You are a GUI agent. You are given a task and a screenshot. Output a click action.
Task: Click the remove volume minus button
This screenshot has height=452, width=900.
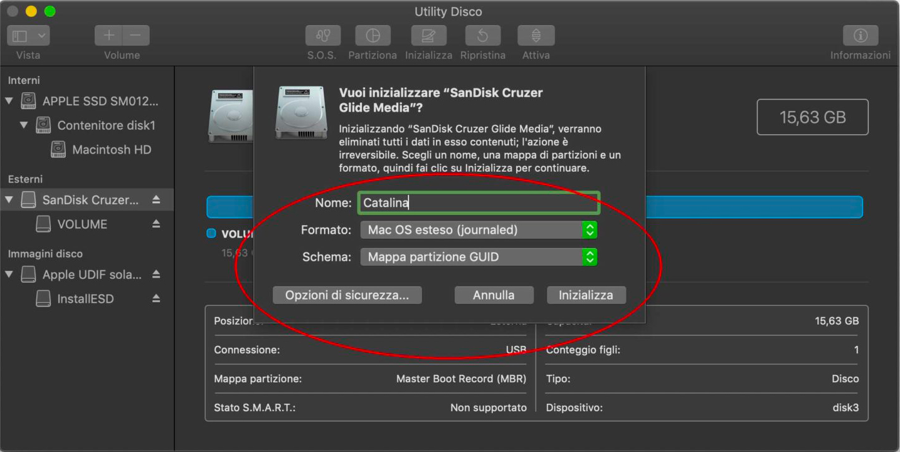(136, 36)
